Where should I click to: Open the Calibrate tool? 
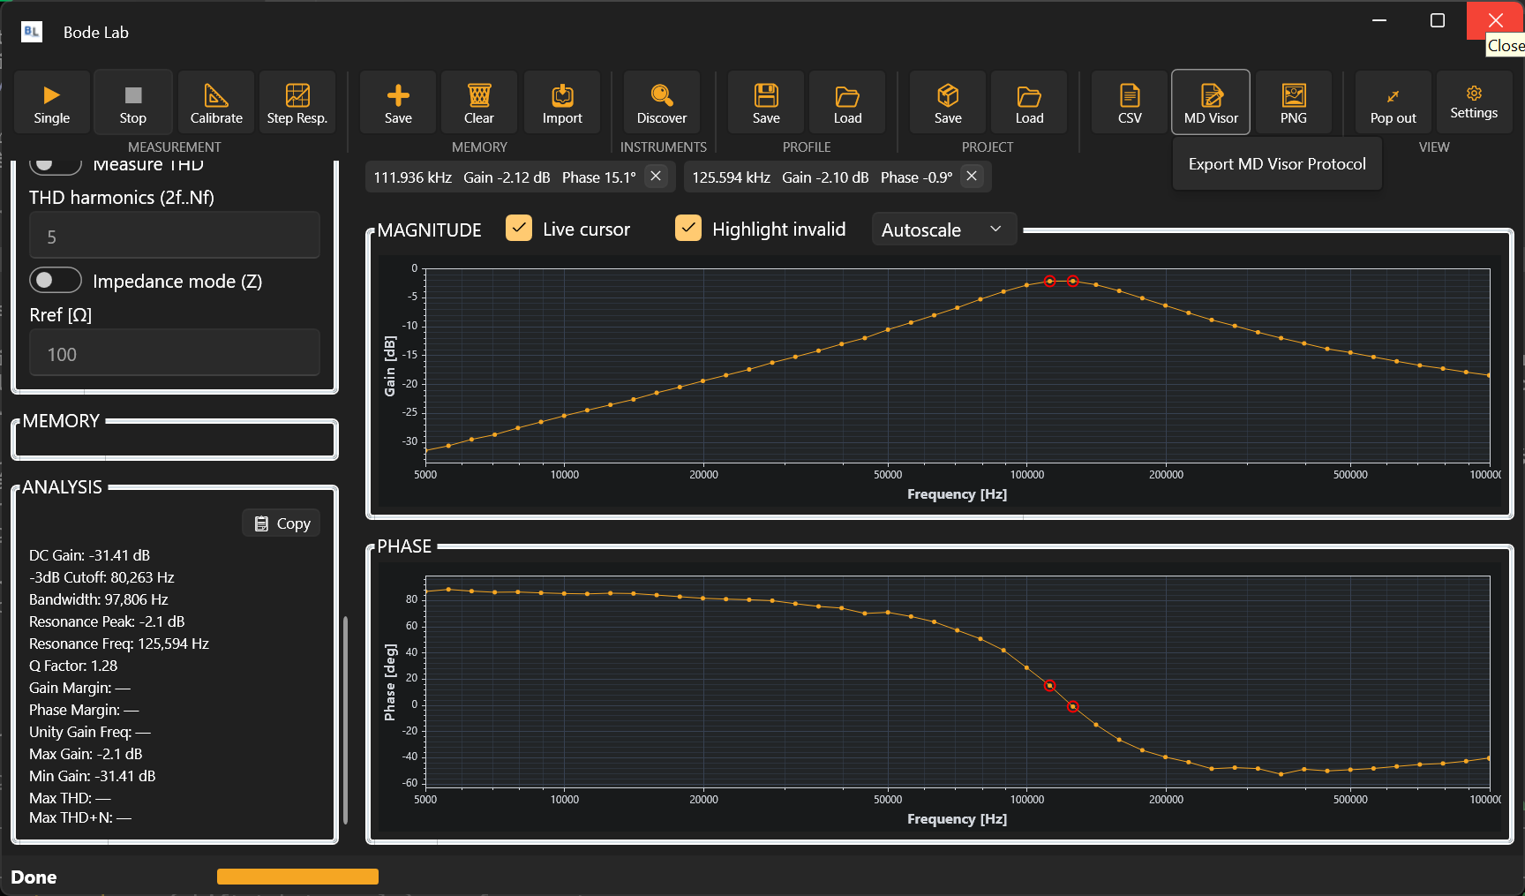click(x=216, y=102)
